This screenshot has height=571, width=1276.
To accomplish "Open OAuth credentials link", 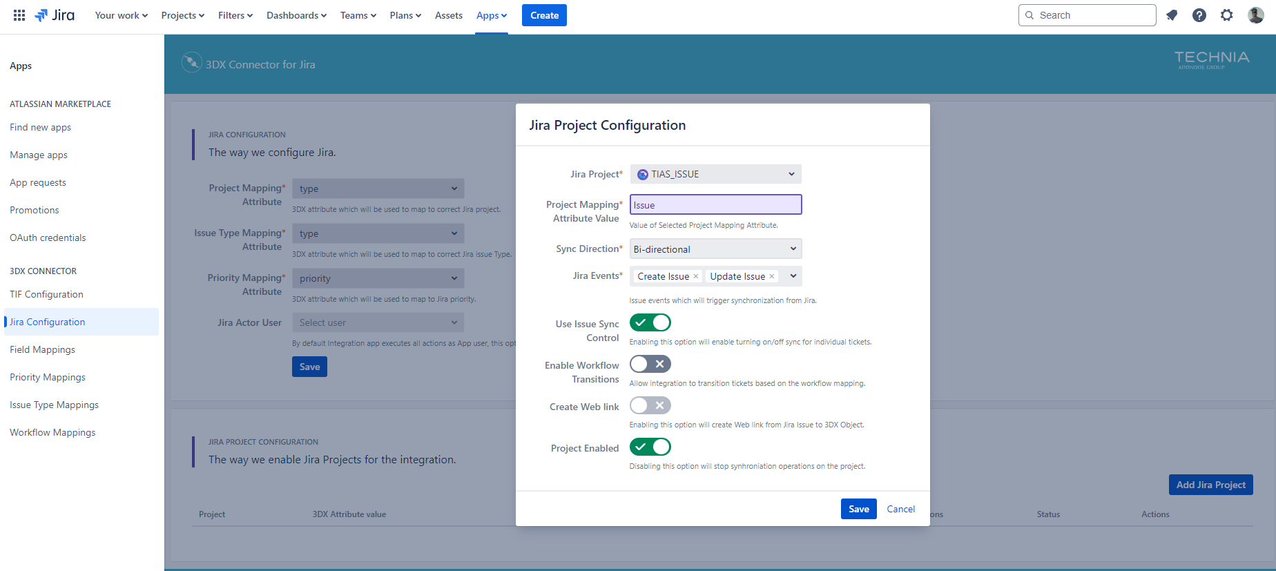I will pos(48,238).
